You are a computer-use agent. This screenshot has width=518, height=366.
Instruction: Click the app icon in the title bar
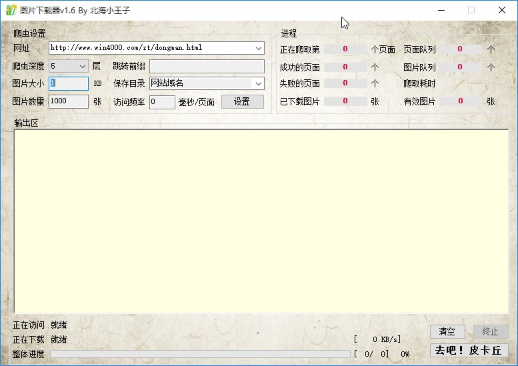click(x=11, y=10)
